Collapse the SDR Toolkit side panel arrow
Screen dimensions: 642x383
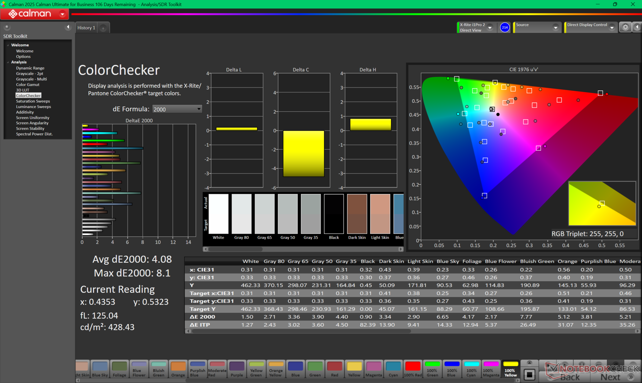[x=68, y=27]
